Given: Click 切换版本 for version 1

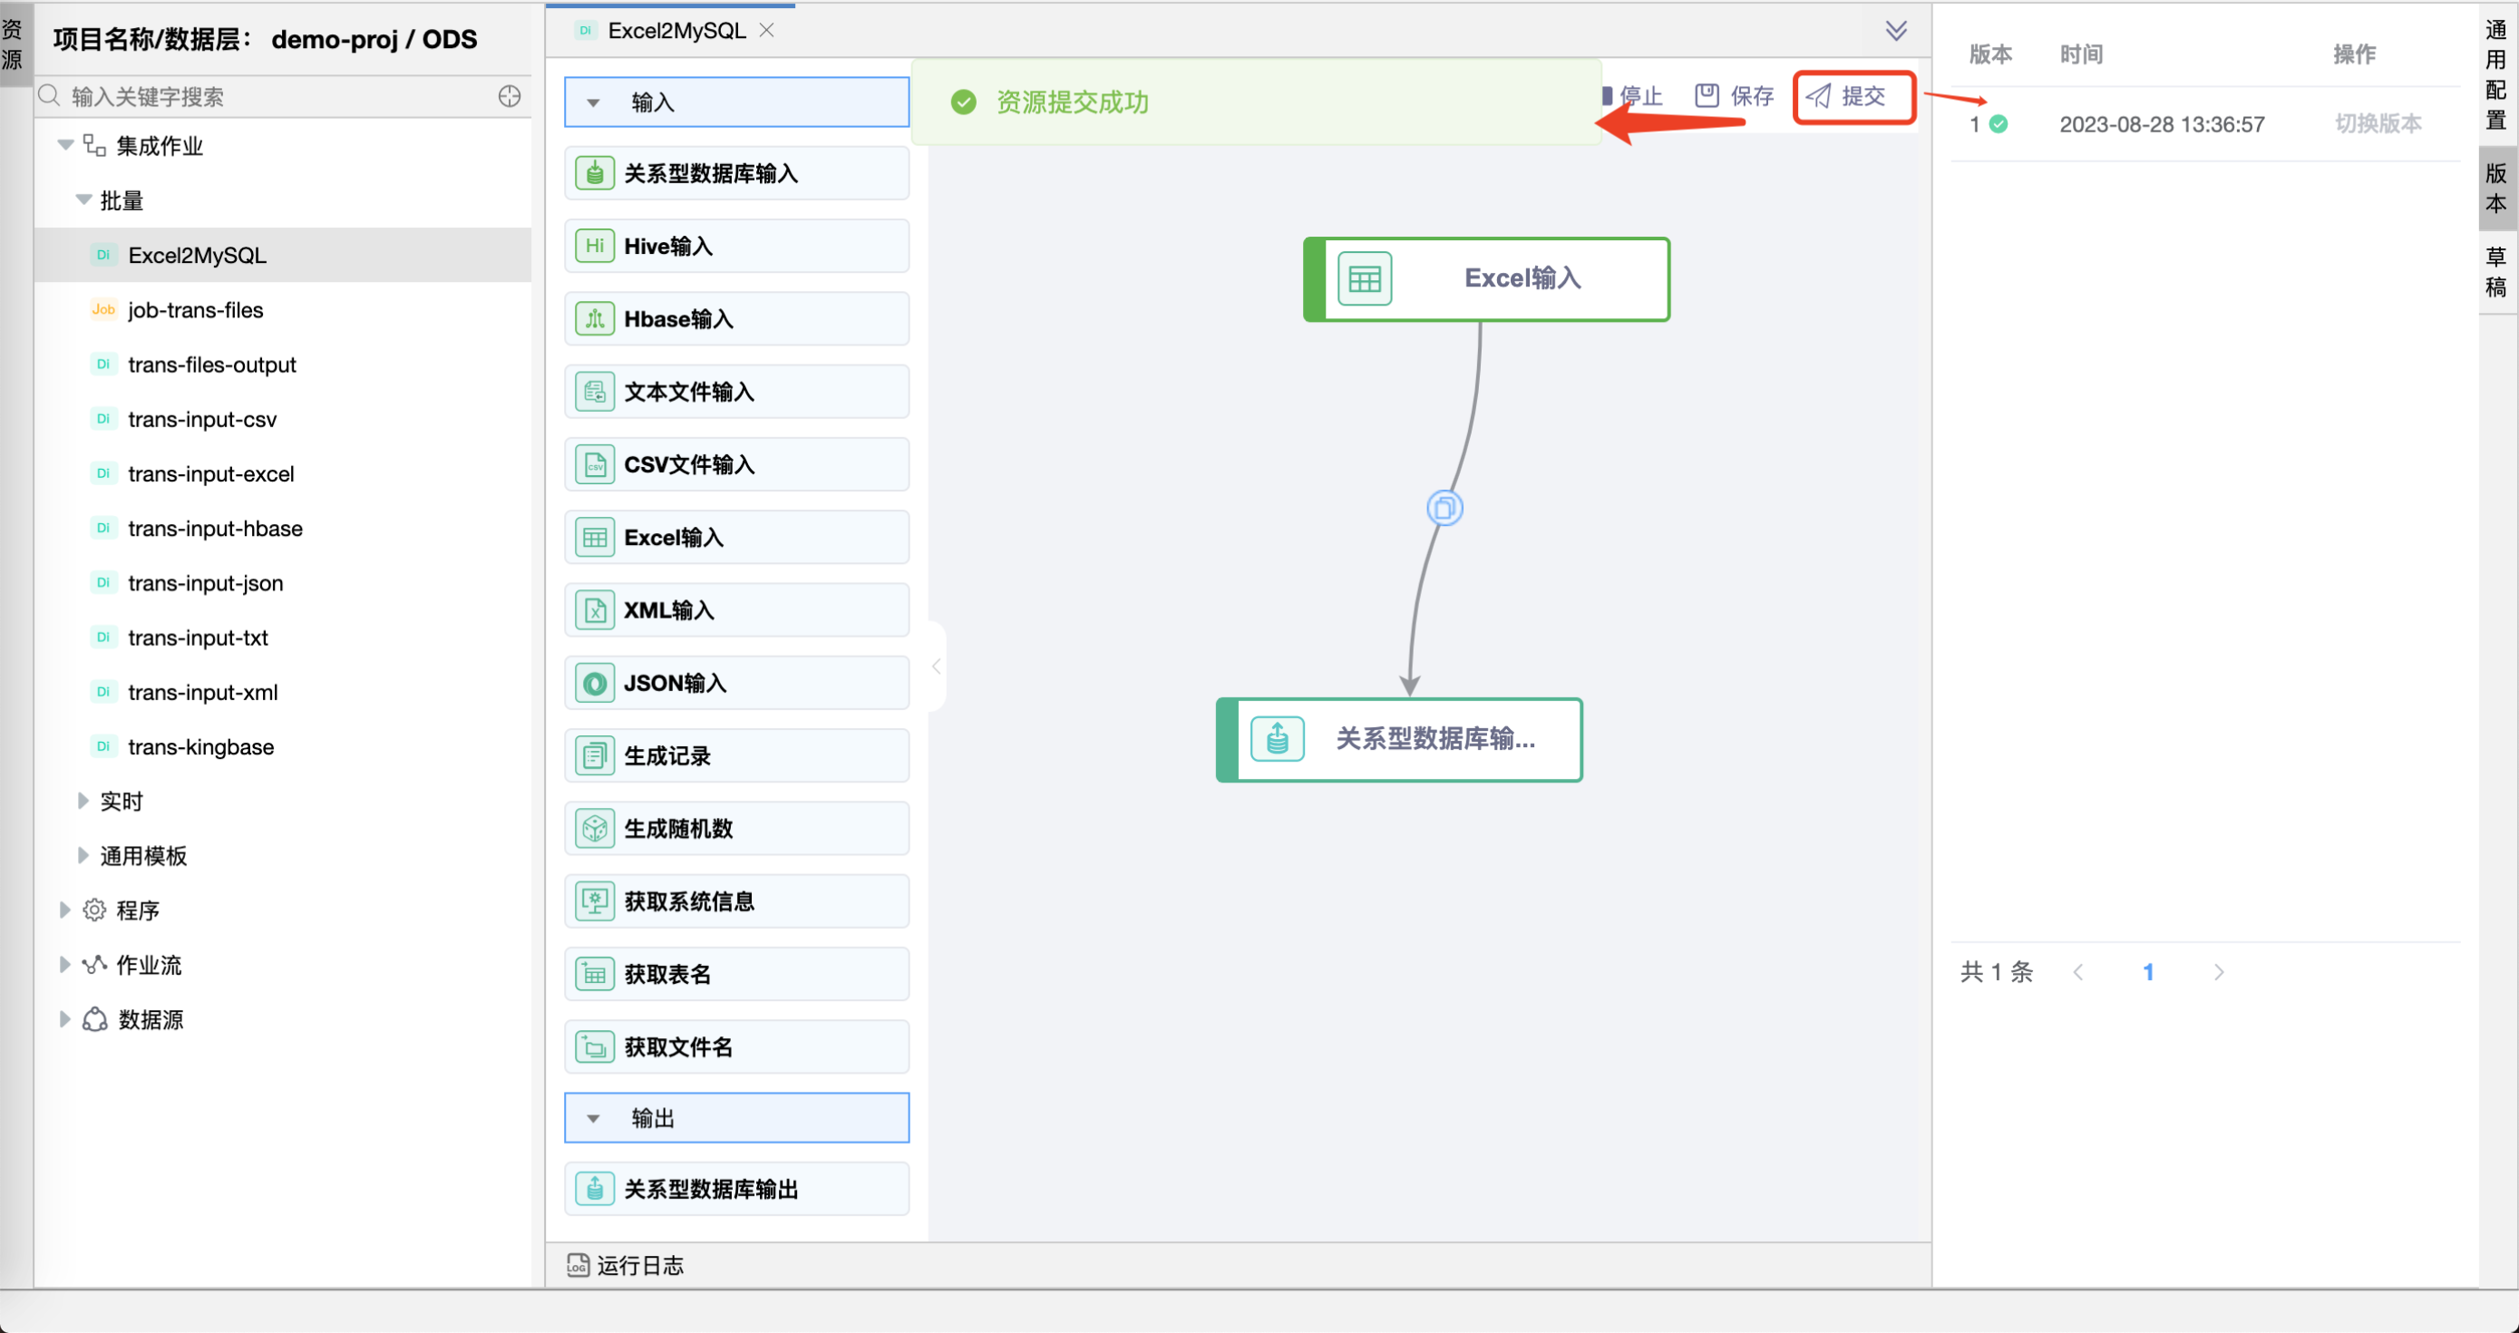Looking at the screenshot, I should (x=2377, y=123).
